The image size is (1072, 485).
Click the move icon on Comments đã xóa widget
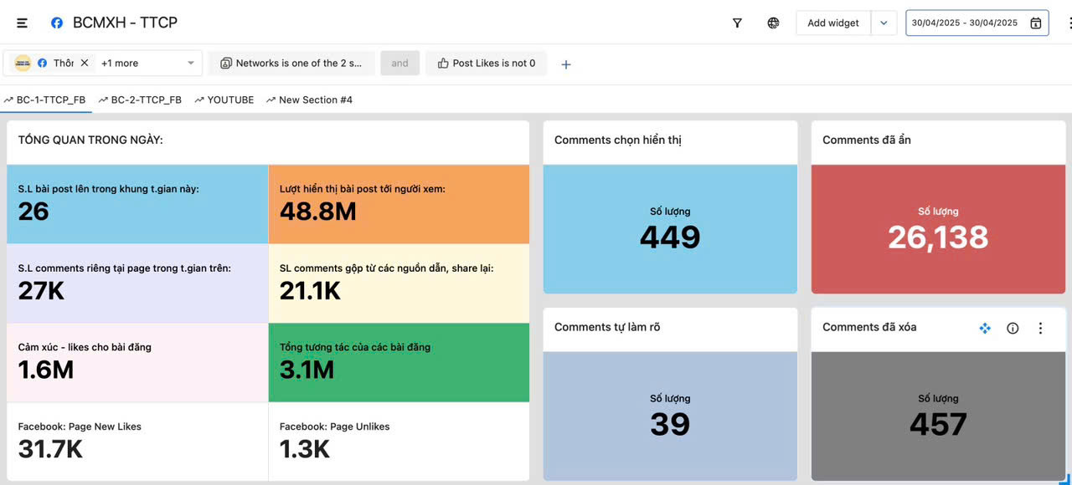pos(985,329)
